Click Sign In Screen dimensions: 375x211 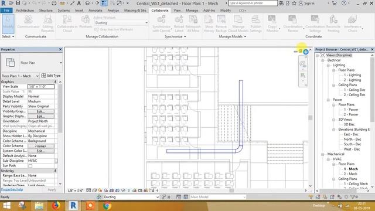click(307, 3)
